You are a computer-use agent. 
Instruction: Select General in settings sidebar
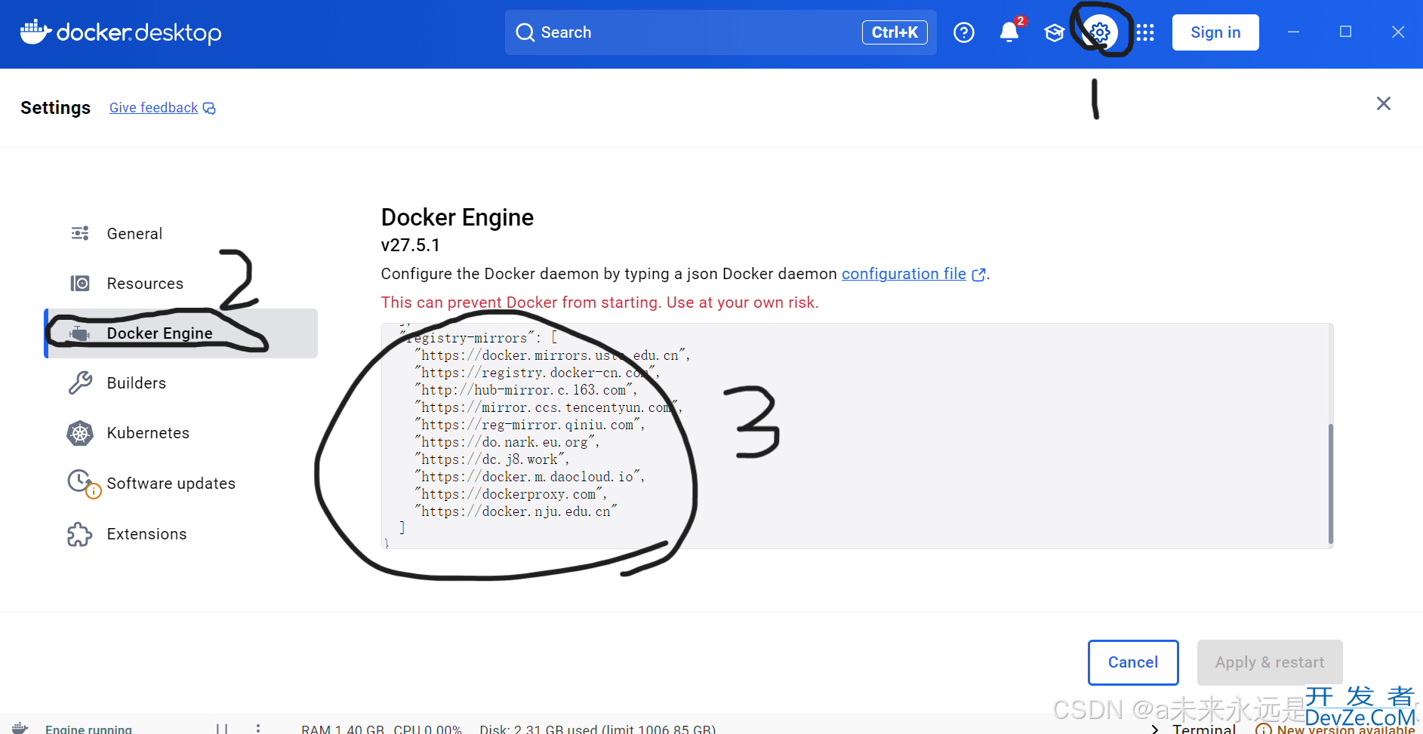point(181,234)
